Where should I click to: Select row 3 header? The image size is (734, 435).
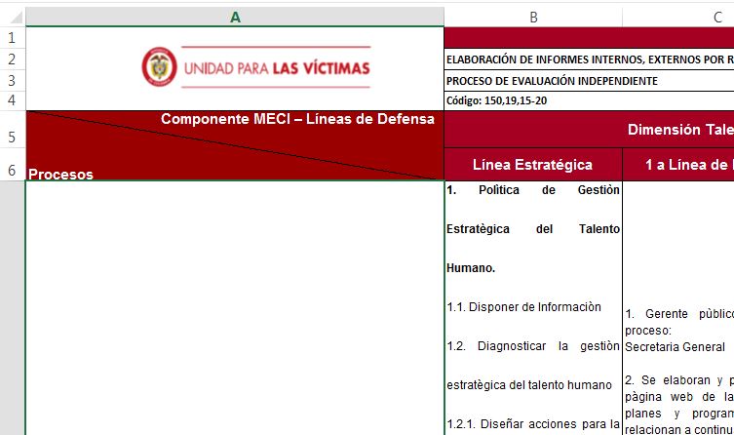point(13,80)
